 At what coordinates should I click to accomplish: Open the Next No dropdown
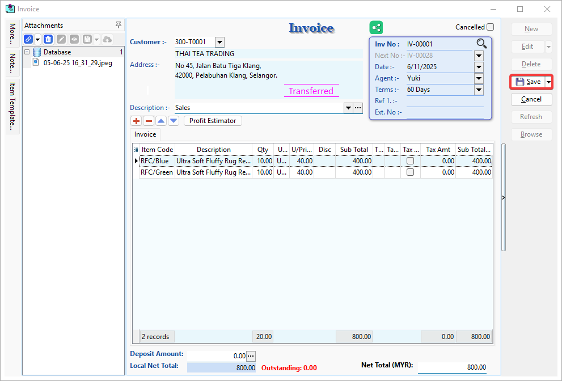[x=479, y=56]
